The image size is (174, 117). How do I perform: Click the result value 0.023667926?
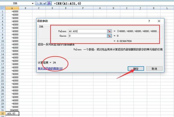click(x=124, y=41)
